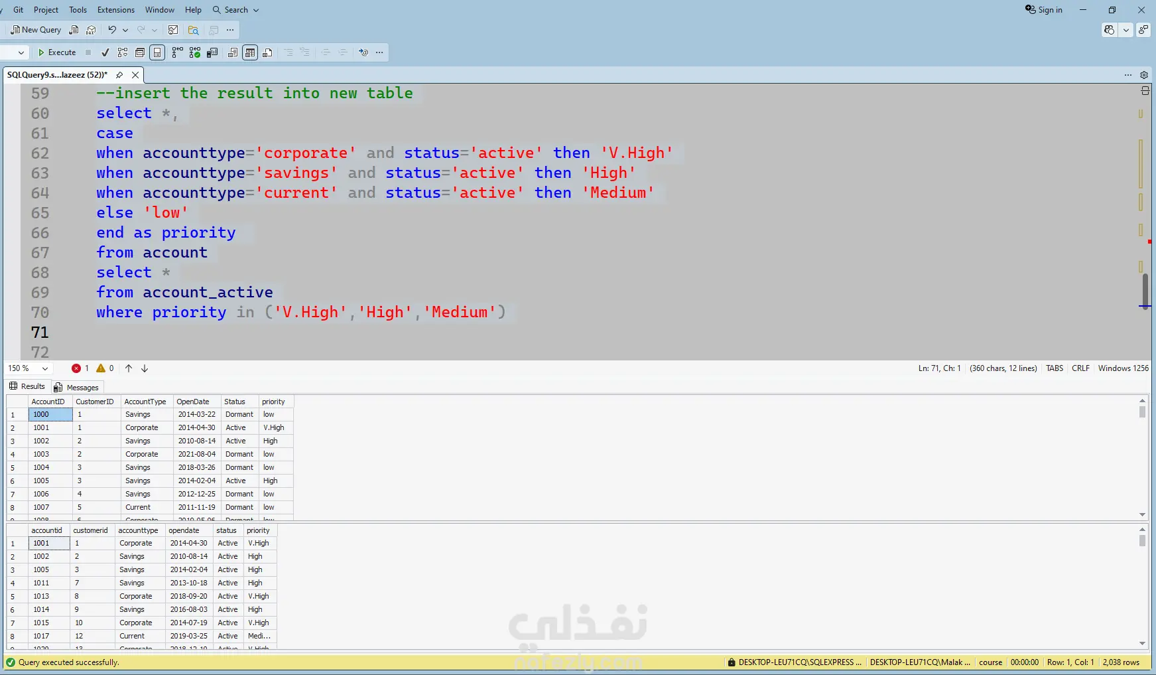Toggle Include Client Statistics
1156x675 pixels.
[x=212, y=52]
